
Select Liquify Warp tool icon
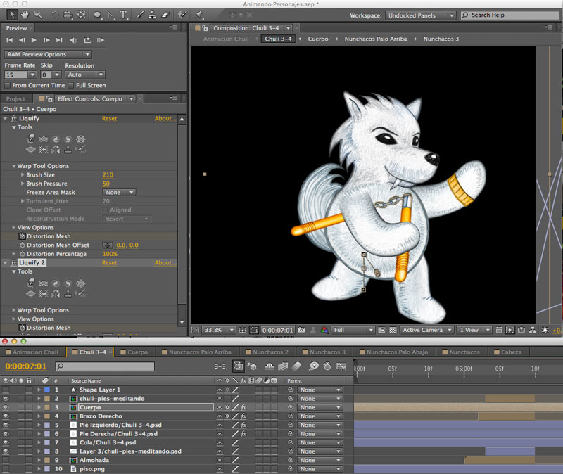31,139
